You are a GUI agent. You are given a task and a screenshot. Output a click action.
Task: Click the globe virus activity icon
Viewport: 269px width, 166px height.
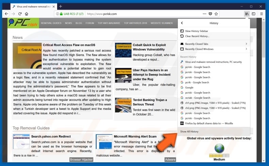(219, 148)
